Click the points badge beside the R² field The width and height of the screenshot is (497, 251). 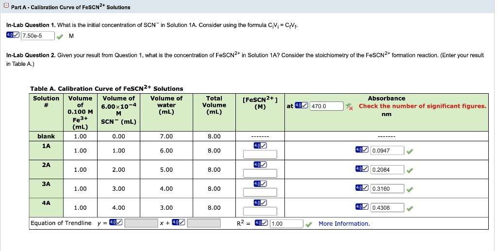click(x=262, y=222)
